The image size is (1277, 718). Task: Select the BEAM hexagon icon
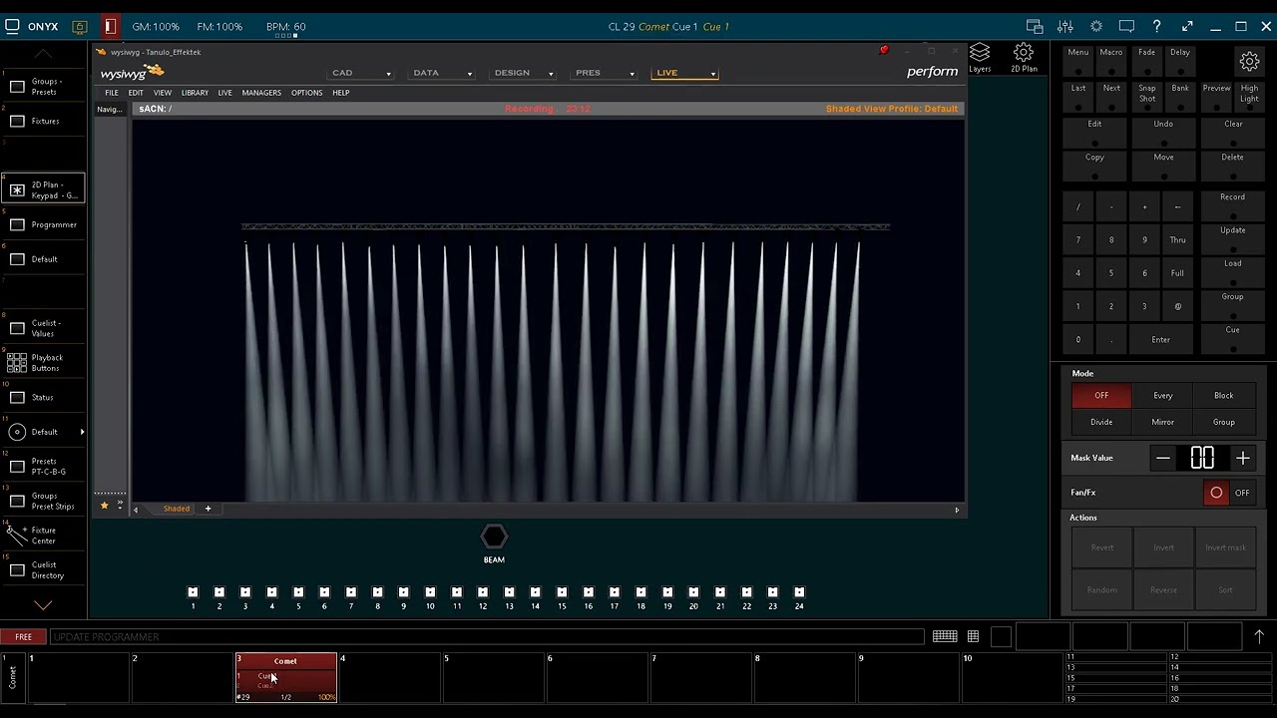494,538
